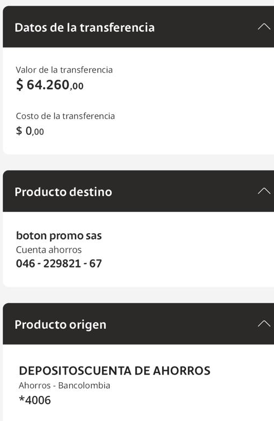The image size is (274, 421).
Task: Collapse the Producto destino chevron arrow
Action: tap(264, 191)
